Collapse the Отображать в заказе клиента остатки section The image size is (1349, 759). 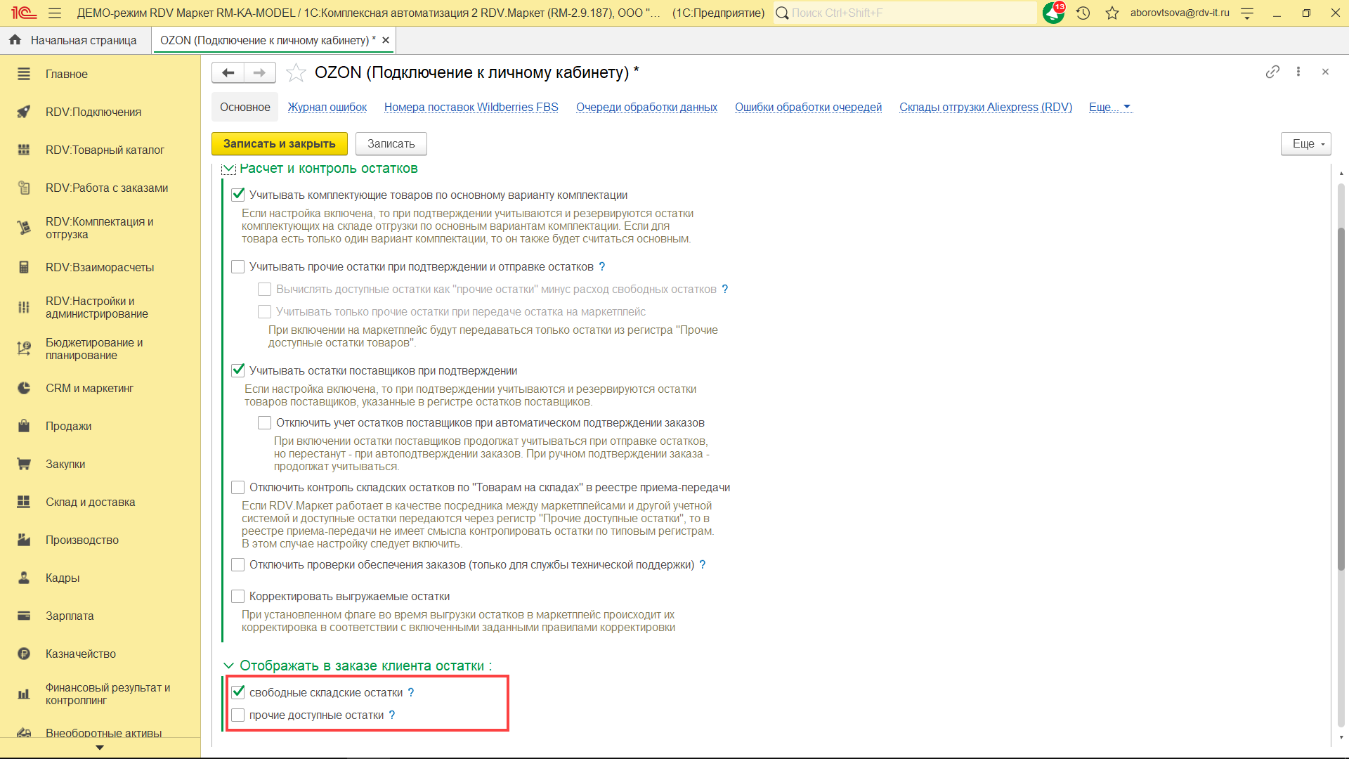(228, 666)
